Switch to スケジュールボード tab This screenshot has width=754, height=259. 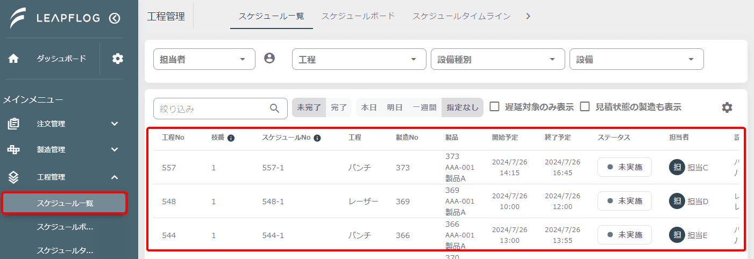[x=358, y=16]
